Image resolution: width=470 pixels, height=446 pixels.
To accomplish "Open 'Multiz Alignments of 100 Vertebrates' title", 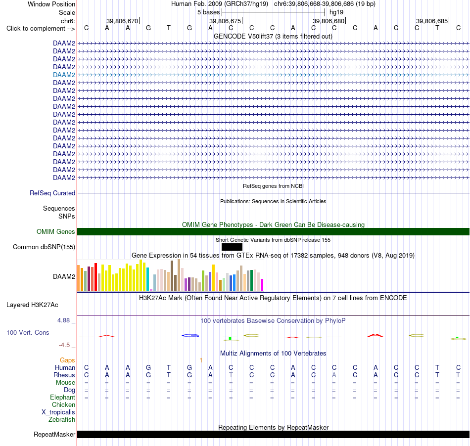I will point(273,353).
